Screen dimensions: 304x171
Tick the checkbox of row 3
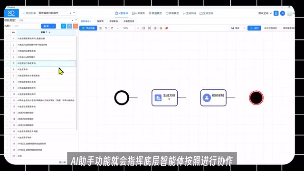tap(8, 51)
